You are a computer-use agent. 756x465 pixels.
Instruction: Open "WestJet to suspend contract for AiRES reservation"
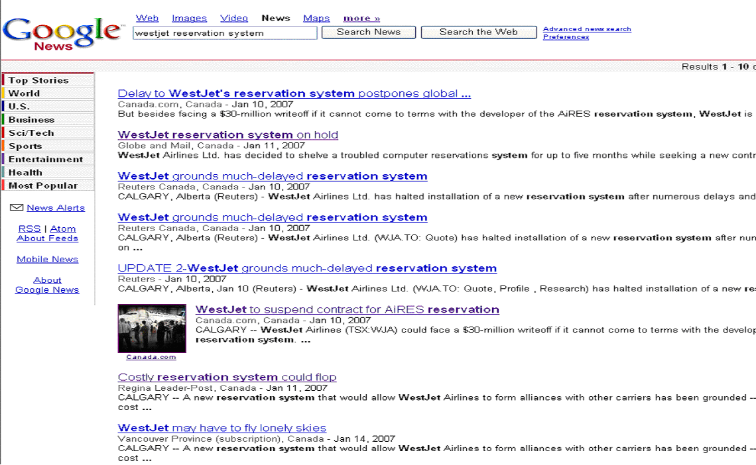[x=347, y=309]
